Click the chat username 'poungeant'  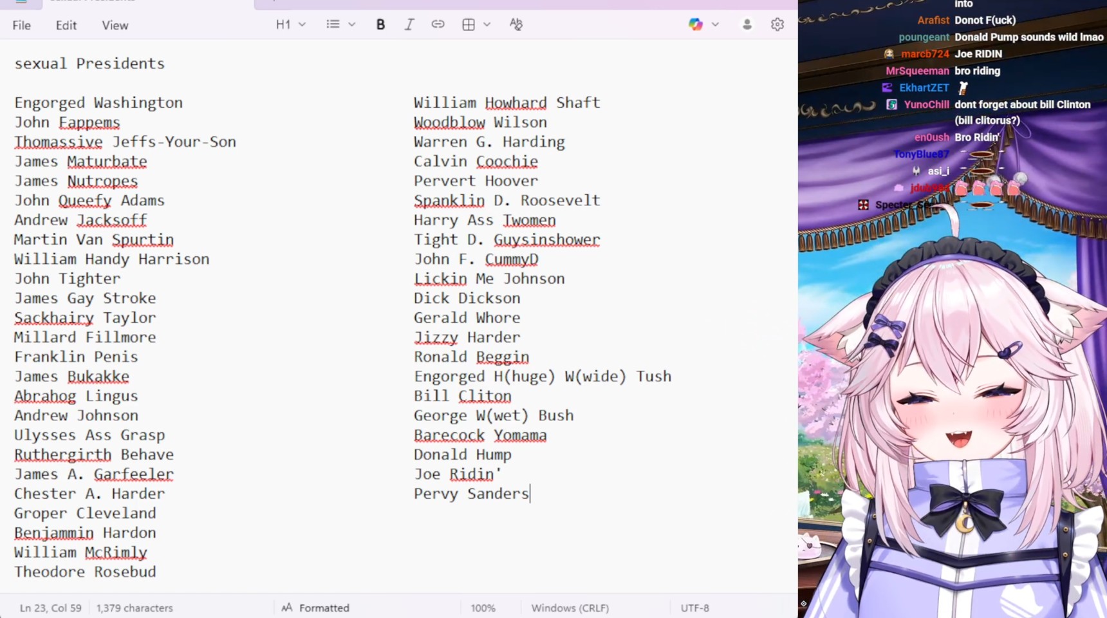tap(924, 37)
